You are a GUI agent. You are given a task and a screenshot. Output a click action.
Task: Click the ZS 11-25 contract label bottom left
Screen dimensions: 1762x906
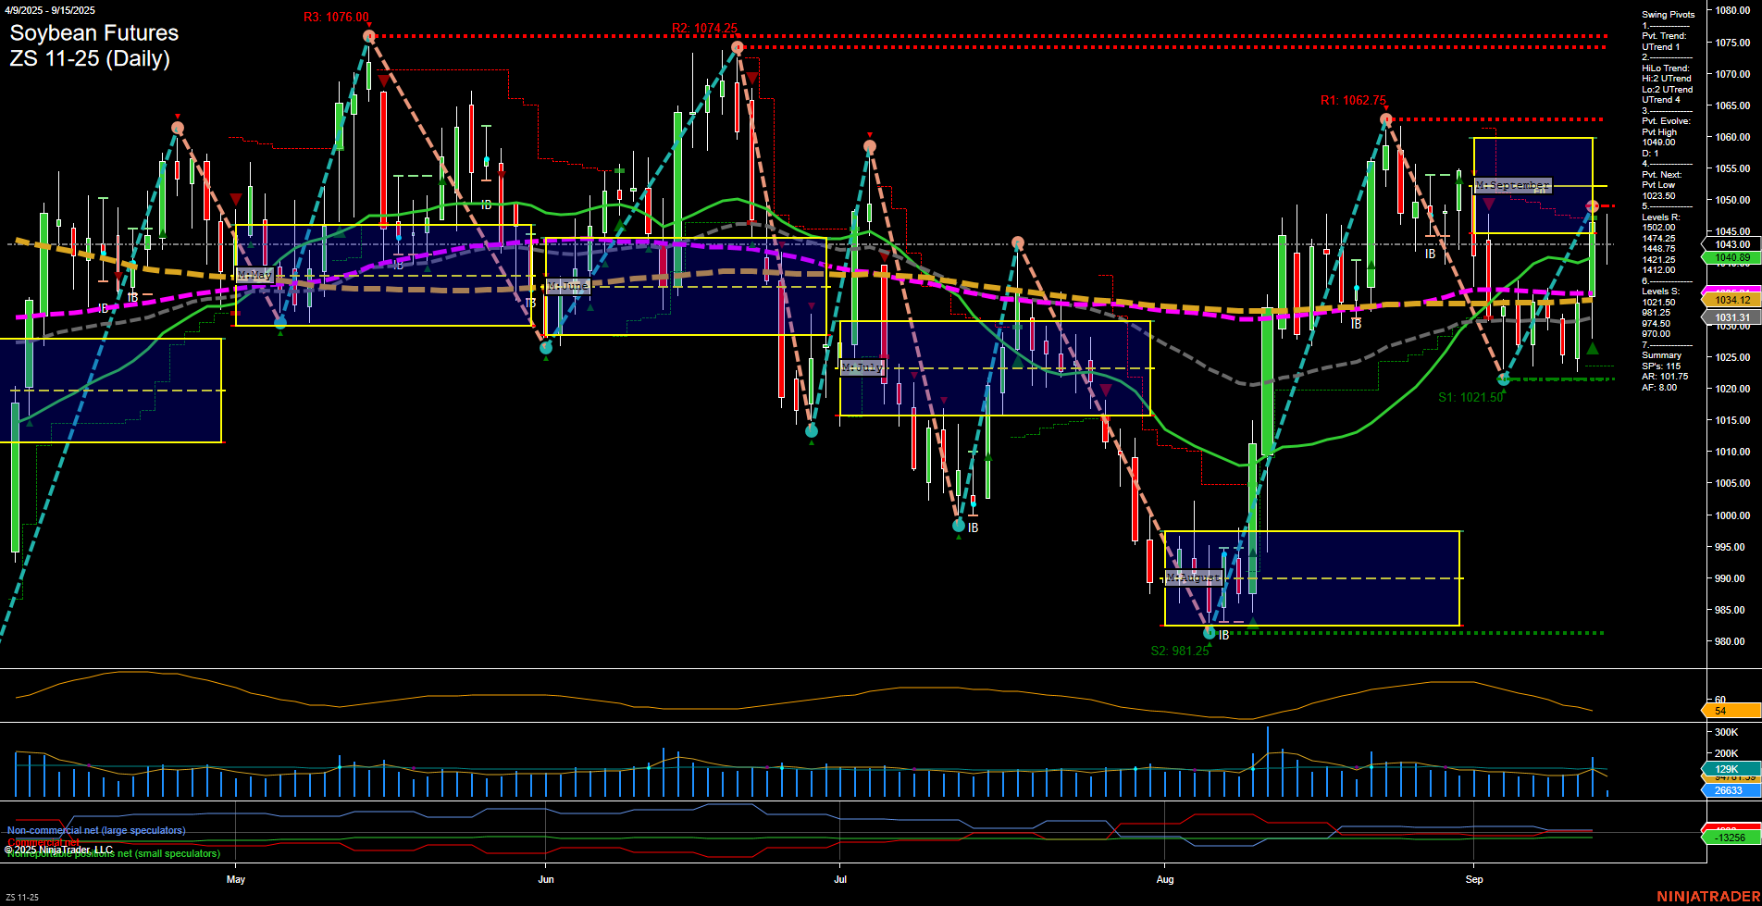(x=22, y=896)
